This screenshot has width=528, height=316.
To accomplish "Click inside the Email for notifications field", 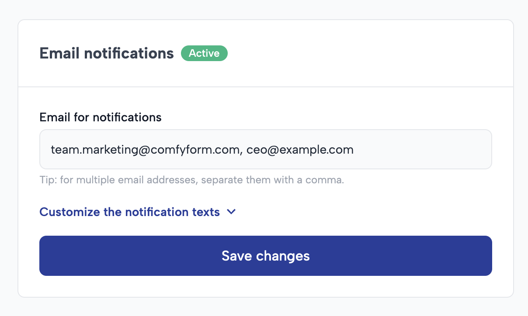I will click(x=265, y=149).
